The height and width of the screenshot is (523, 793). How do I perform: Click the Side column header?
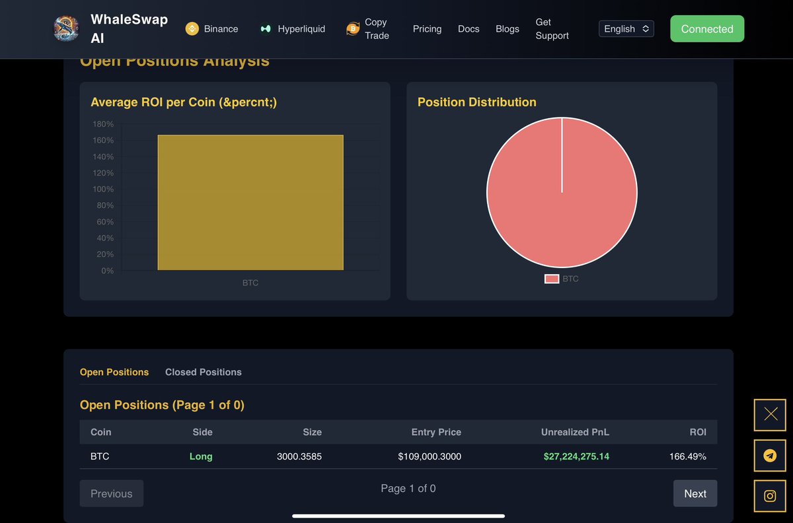click(202, 432)
